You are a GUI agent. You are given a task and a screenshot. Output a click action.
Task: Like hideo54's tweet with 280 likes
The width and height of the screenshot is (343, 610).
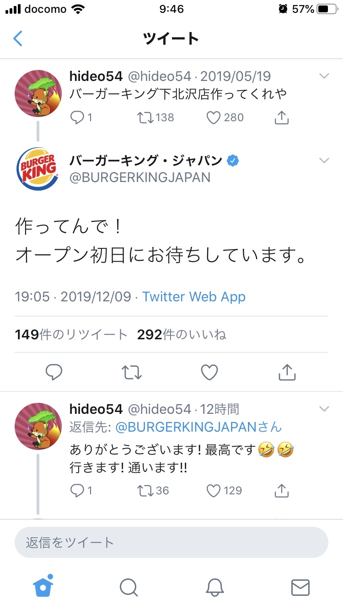click(x=214, y=118)
